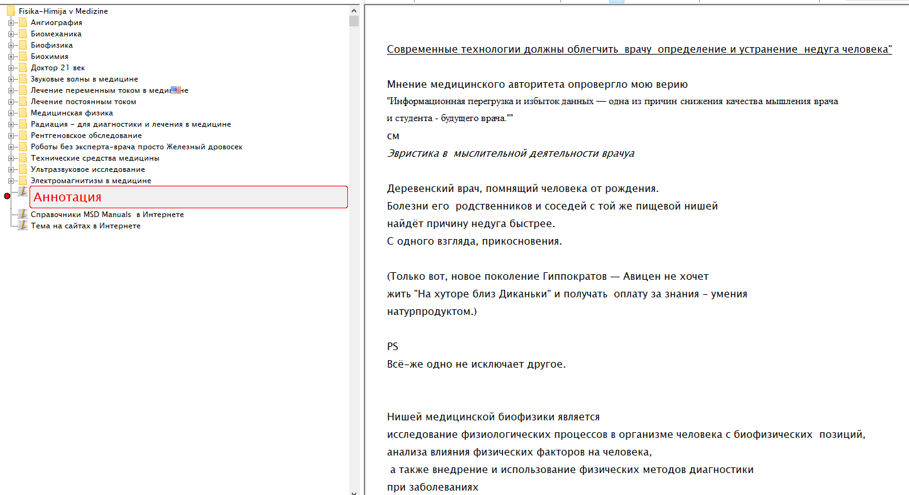Open the underlined Современные технологии heading link

click(x=639, y=50)
